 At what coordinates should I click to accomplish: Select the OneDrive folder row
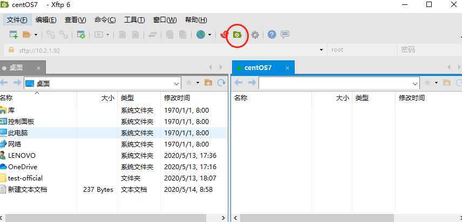coord(114,166)
